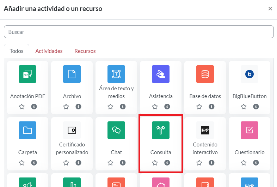Viewport: 277px width, 187px height.
Task: Choose the Carpeta resource icon
Action: [x=27, y=130]
